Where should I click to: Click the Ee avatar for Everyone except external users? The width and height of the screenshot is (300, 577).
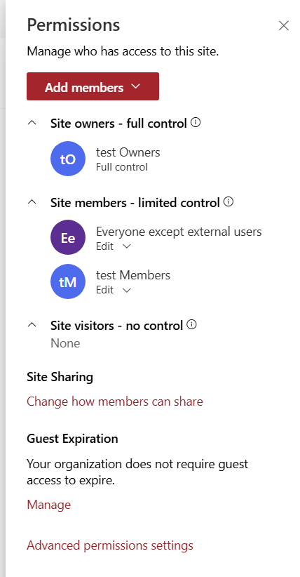[x=68, y=238]
